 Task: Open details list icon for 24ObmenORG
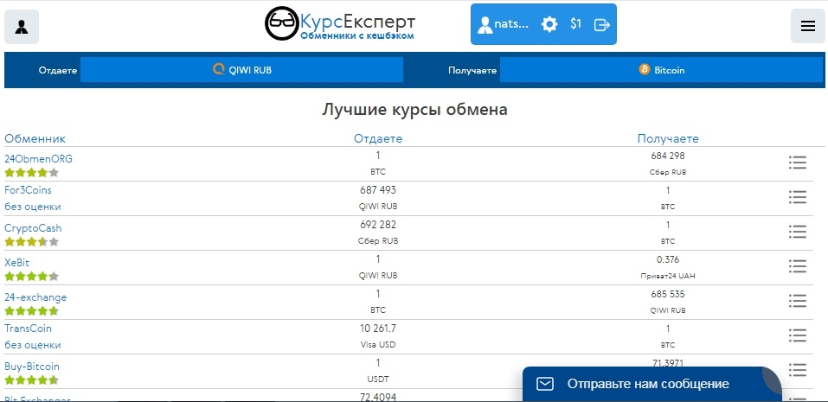(798, 163)
